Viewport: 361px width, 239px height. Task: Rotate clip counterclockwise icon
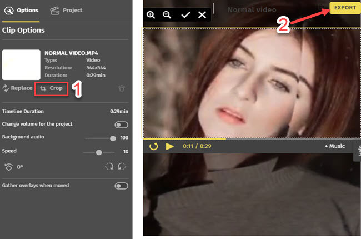122,166
